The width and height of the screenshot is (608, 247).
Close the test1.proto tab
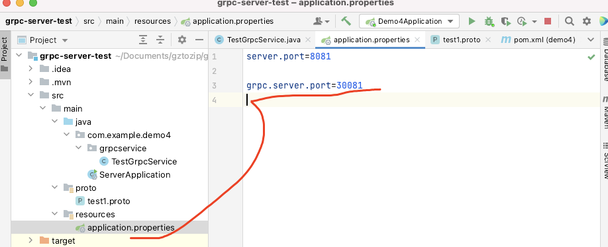point(488,40)
